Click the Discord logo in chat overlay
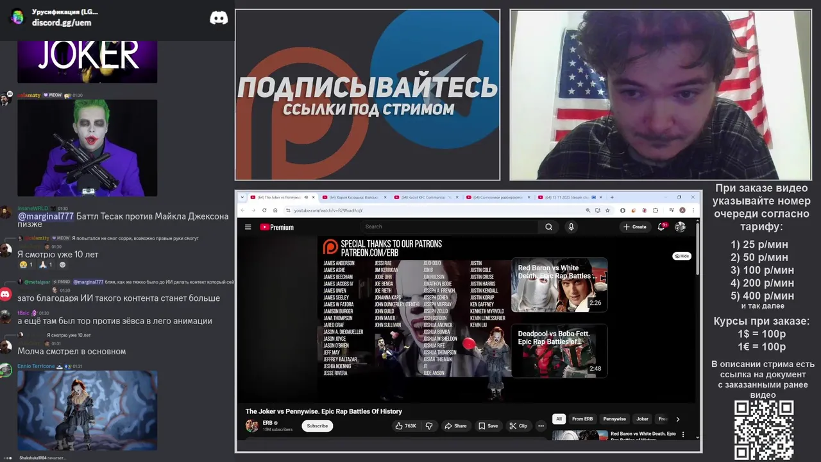This screenshot has height=462, width=821. (x=219, y=18)
